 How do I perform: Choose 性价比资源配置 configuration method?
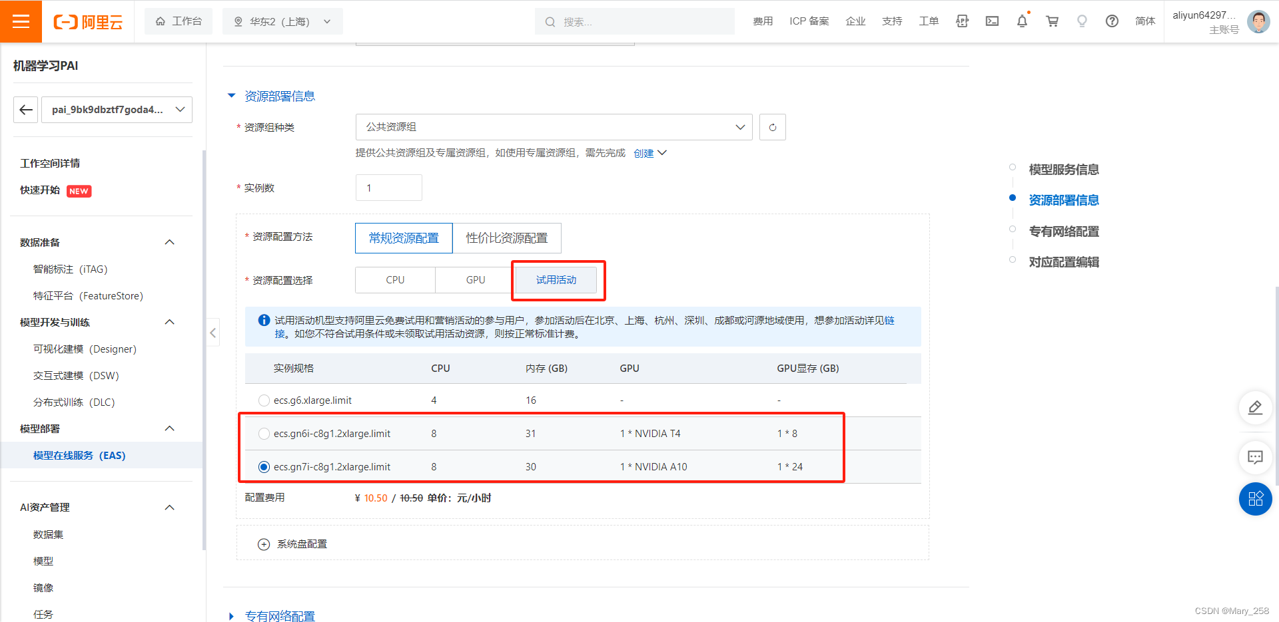pyautogui.click(x=507, y=238)
